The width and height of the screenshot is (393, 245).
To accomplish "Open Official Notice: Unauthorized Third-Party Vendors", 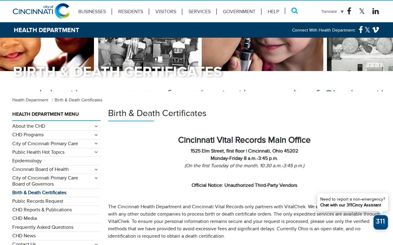I will 244,185.
